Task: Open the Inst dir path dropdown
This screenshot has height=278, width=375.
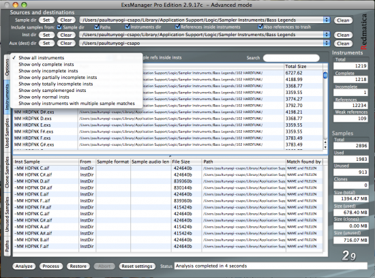Action: [327, 35]
